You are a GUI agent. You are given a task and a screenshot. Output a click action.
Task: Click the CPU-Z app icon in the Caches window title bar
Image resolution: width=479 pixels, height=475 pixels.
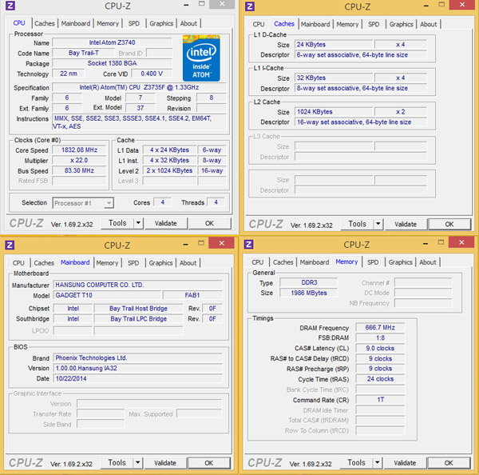click(250, 6)
